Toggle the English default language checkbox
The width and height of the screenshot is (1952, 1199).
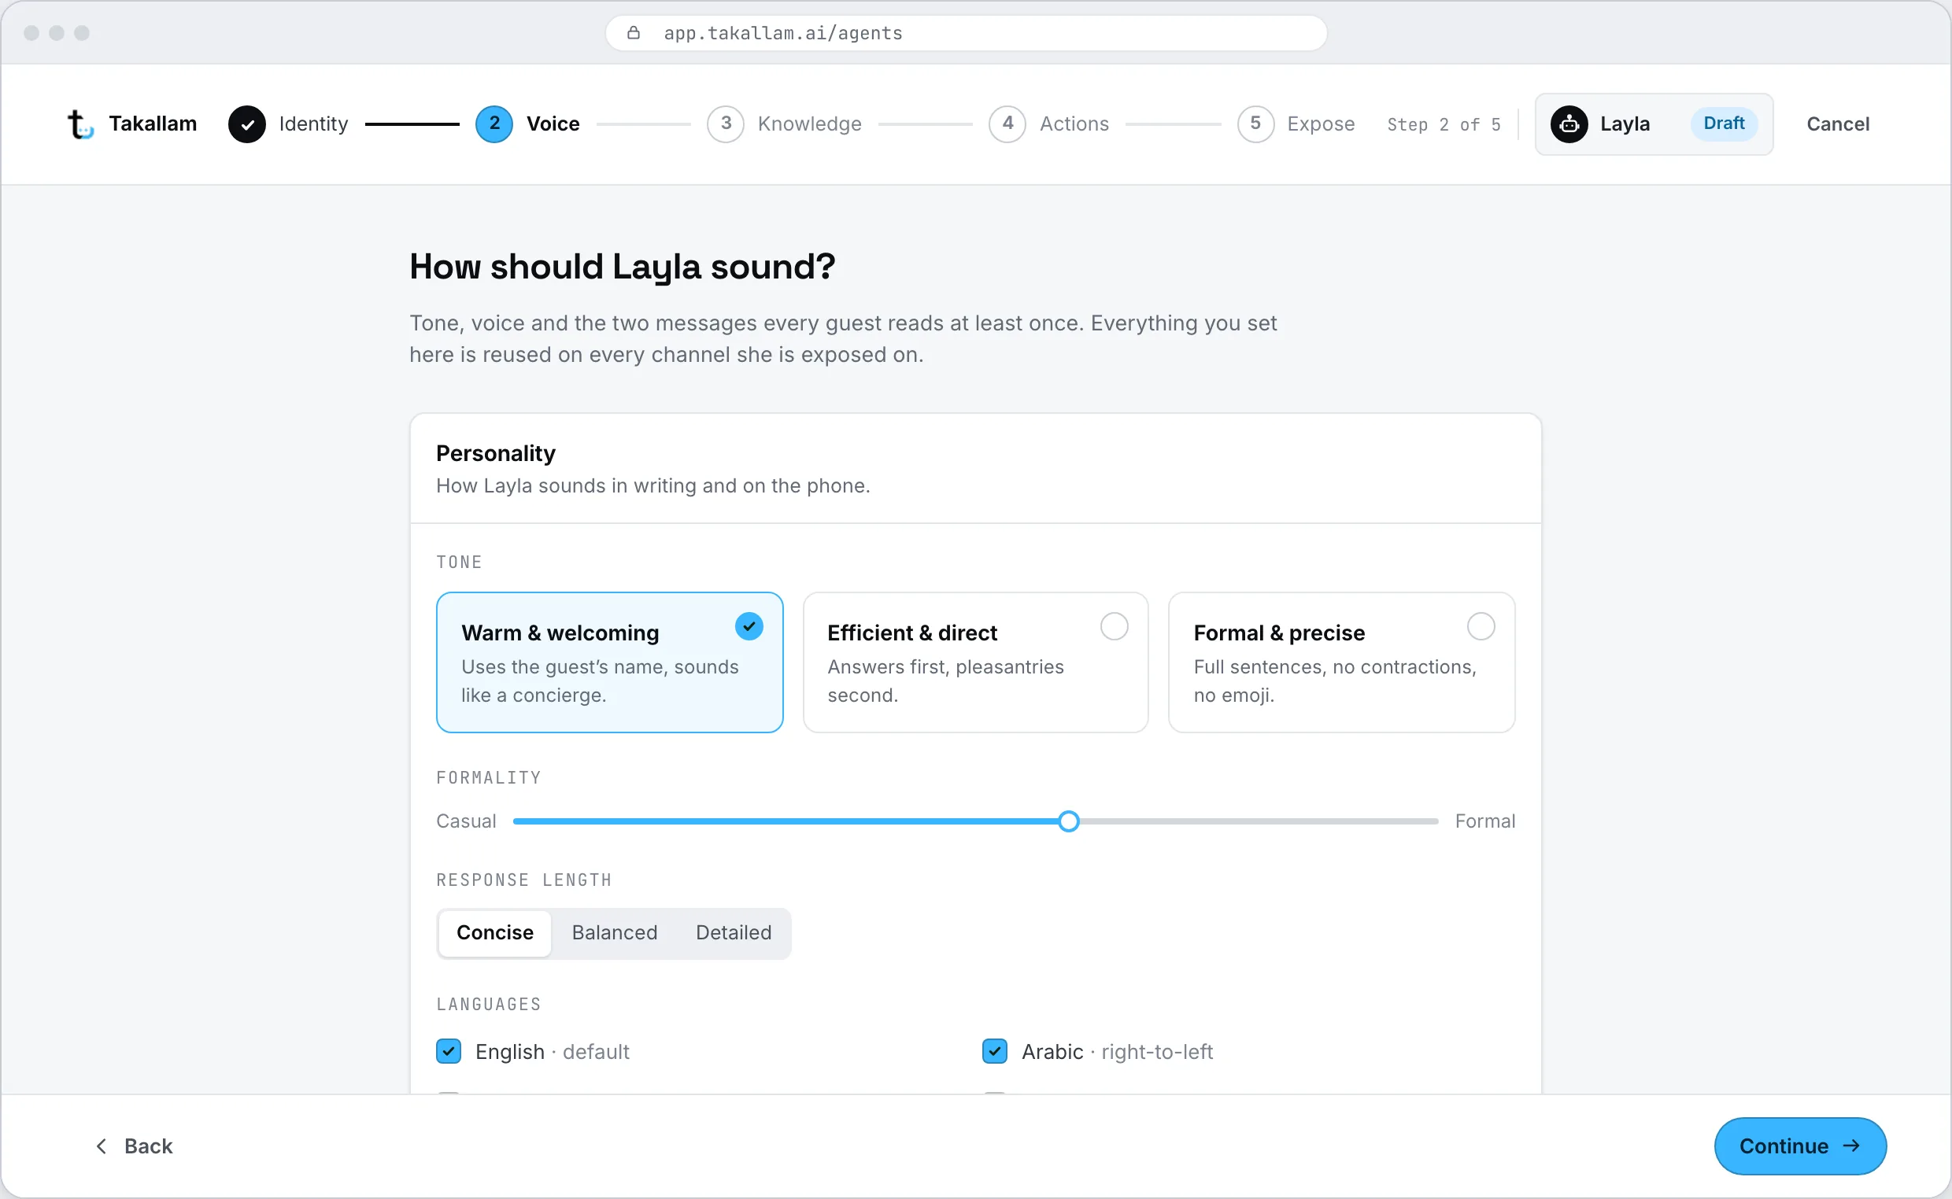449,1052
